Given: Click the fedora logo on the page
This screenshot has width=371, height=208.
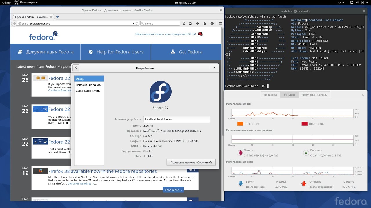Looking at the screenshot, I should point(43,36).
